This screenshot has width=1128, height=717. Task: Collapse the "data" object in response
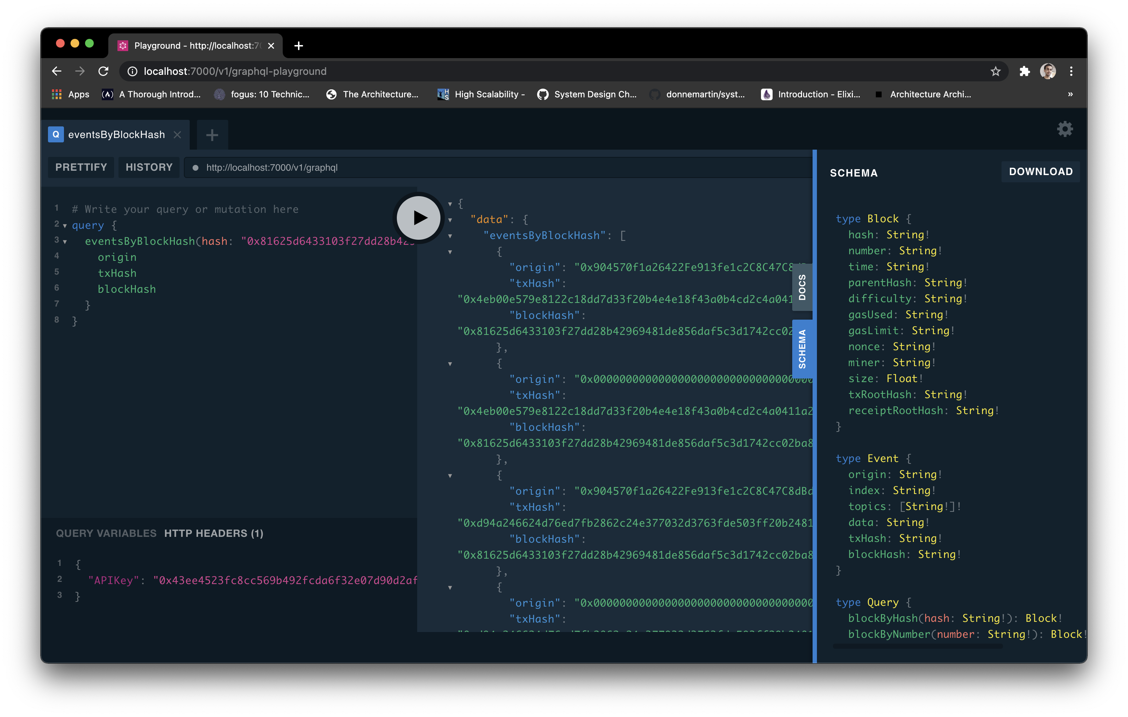tap(450, 220)
